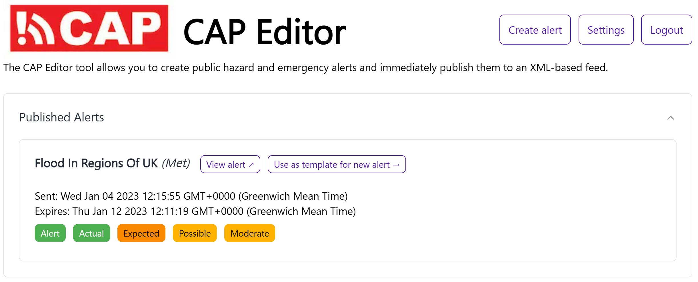Screen dimensions: 698x282
Task: Open the Create alert page
Action: 535,29
